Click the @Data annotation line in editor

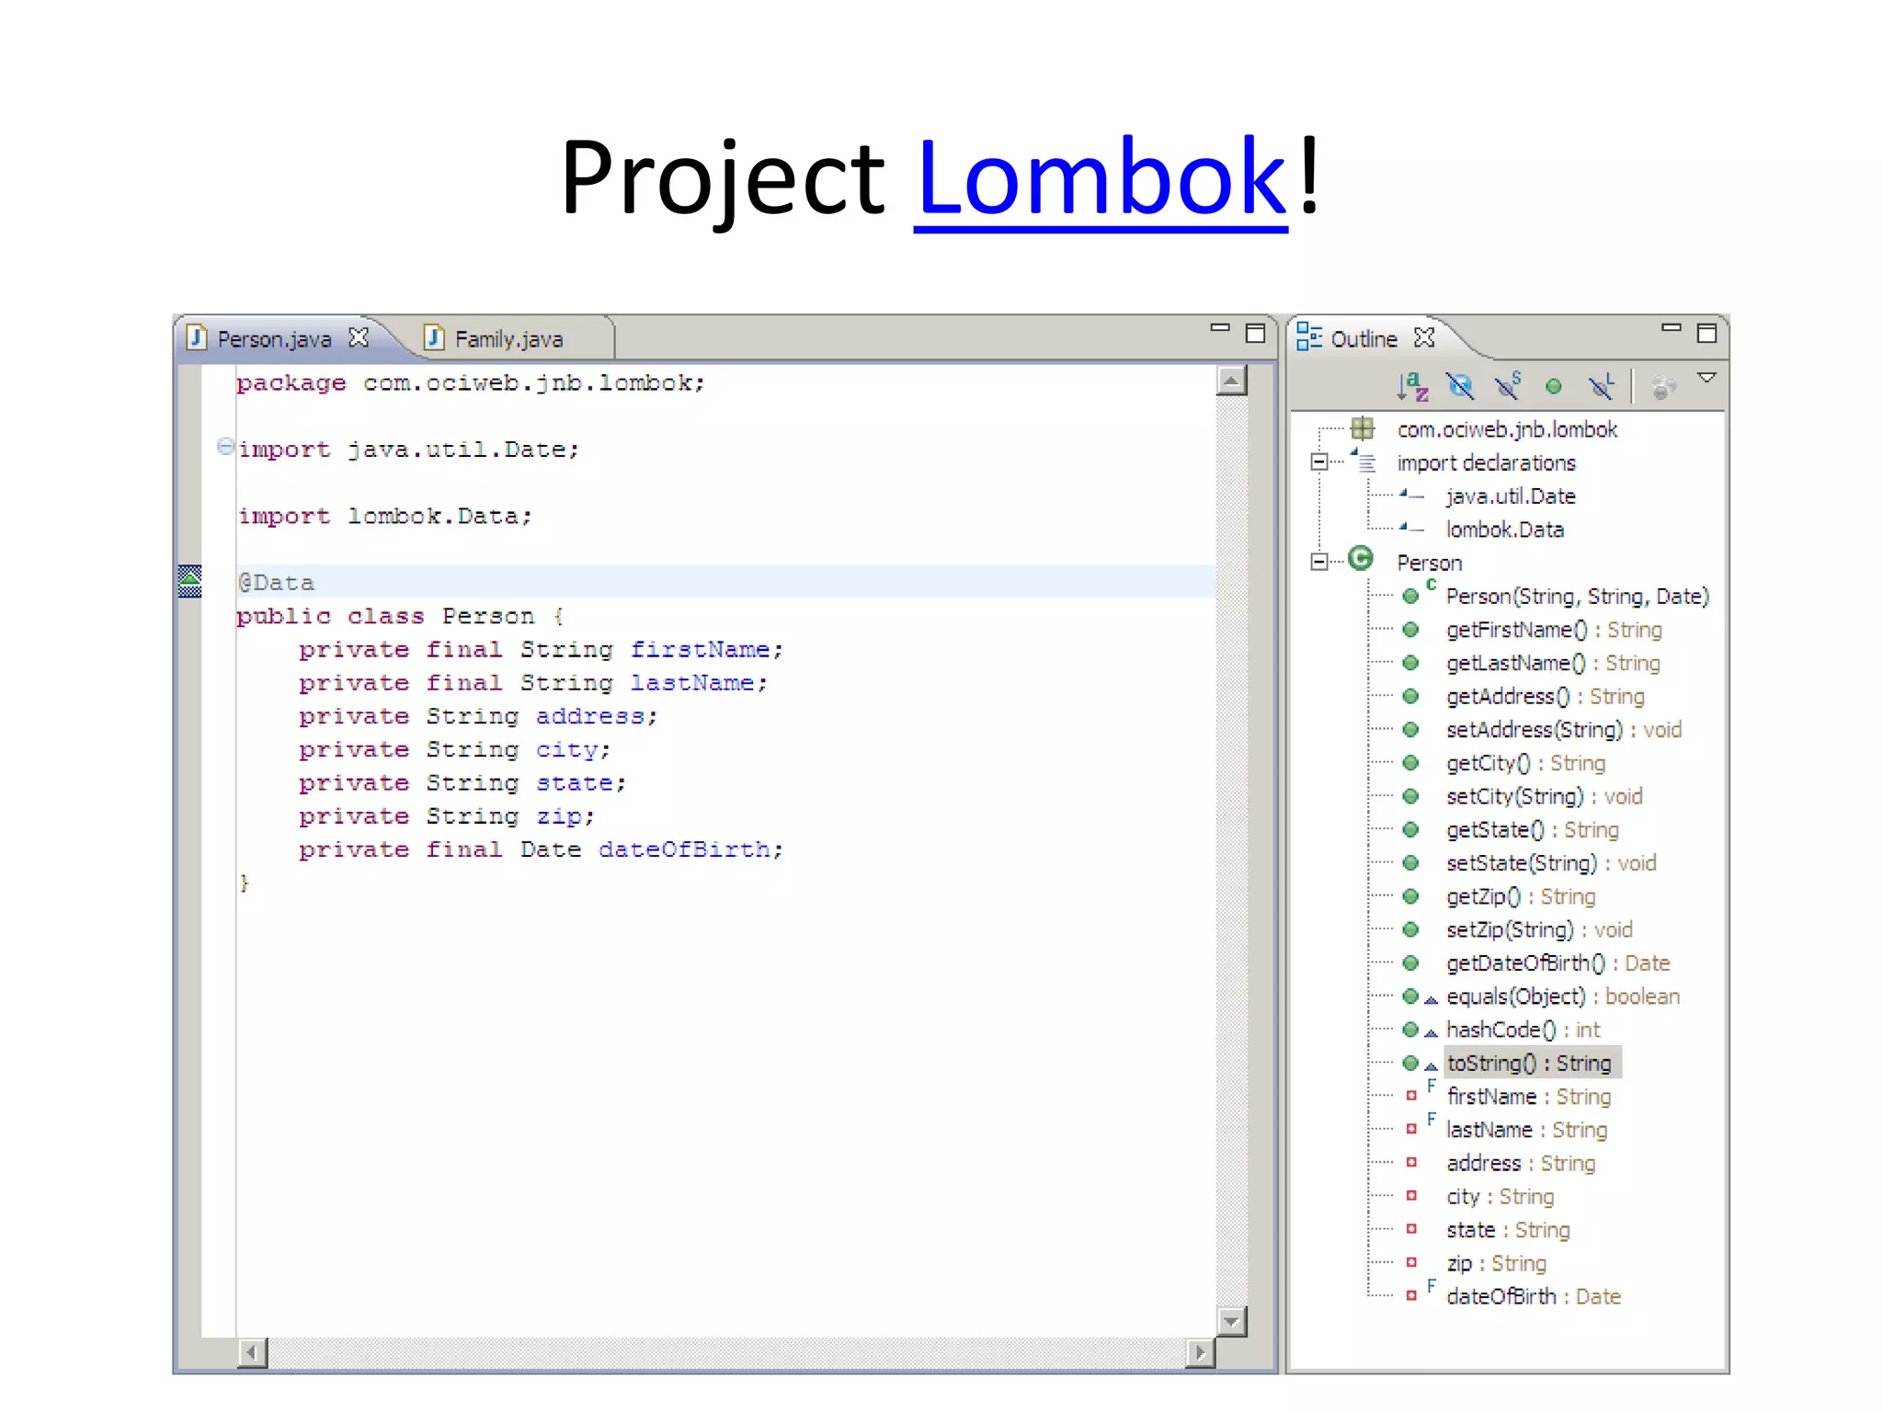click(x=725, y=581)
